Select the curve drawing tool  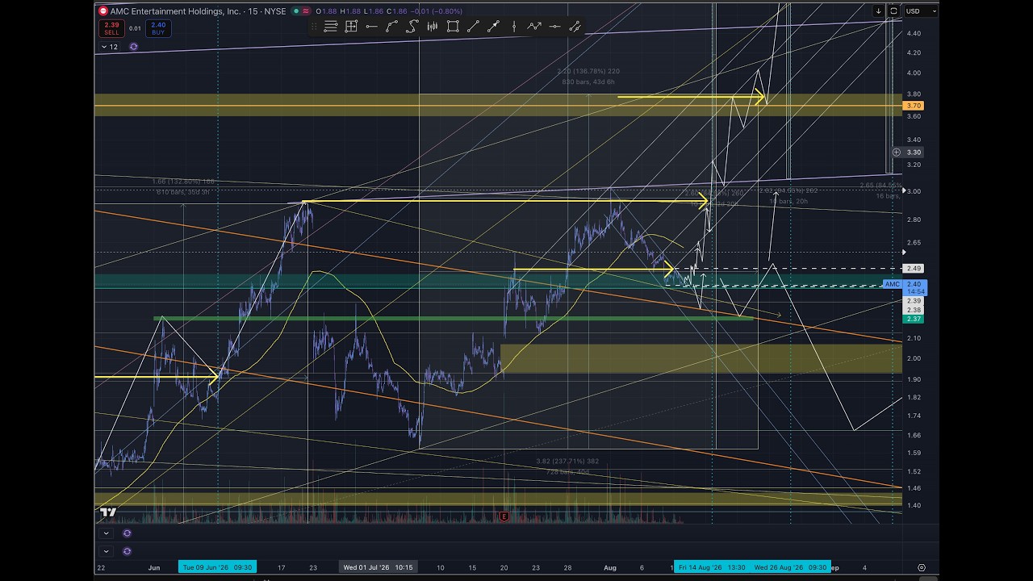pos(391,27)
